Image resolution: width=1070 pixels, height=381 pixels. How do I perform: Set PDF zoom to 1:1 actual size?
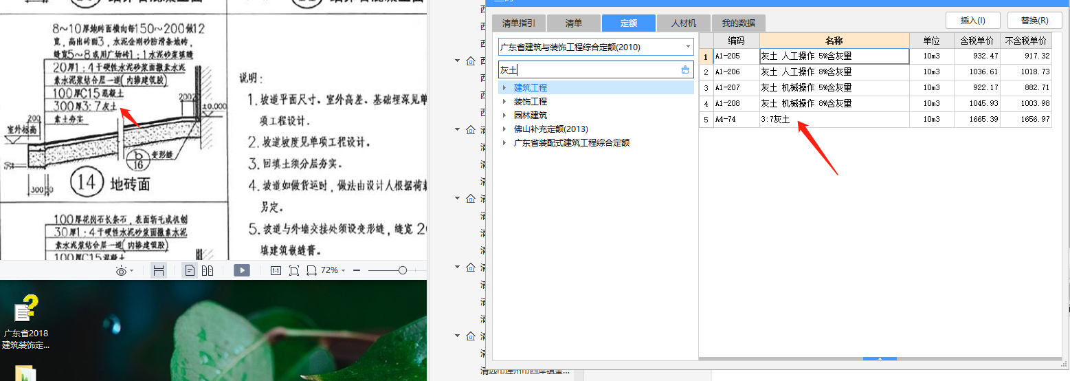pos(276,271)
